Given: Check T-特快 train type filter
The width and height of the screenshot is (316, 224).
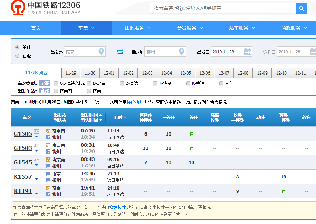Looking at the screenshot, I should 155,83.
